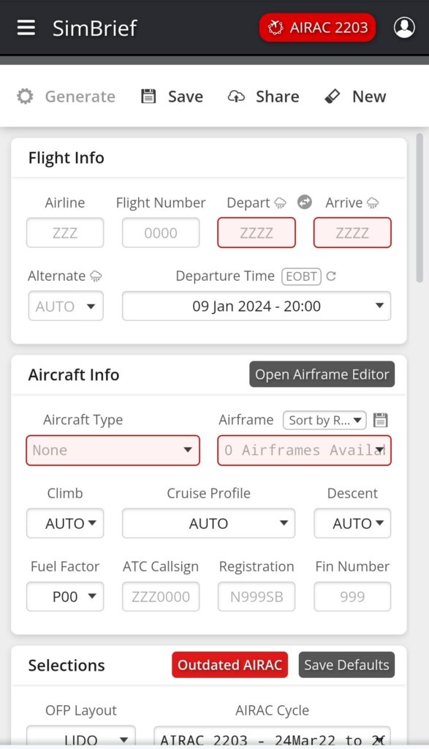The width and height of the screenshot is (429, 749).
Task: Open the Cruise Profile dropdown
Action: [208, 523]
